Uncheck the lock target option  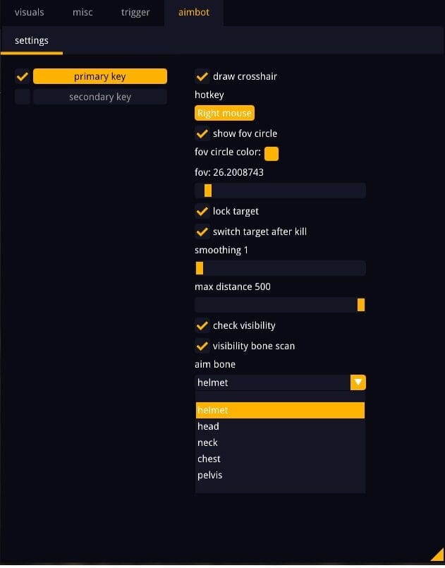point(202,211)
